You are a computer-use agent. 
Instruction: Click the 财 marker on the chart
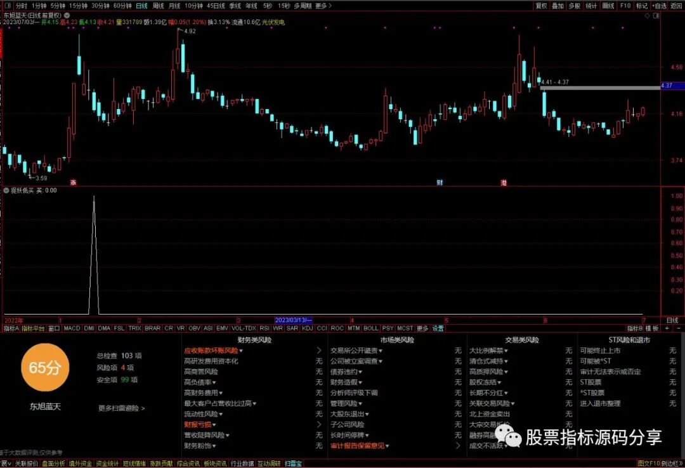point(440,182)
